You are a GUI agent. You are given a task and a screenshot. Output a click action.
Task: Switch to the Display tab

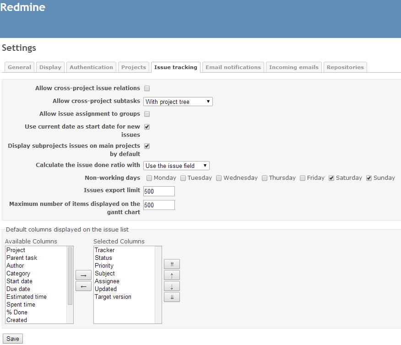tap(50, 67)
